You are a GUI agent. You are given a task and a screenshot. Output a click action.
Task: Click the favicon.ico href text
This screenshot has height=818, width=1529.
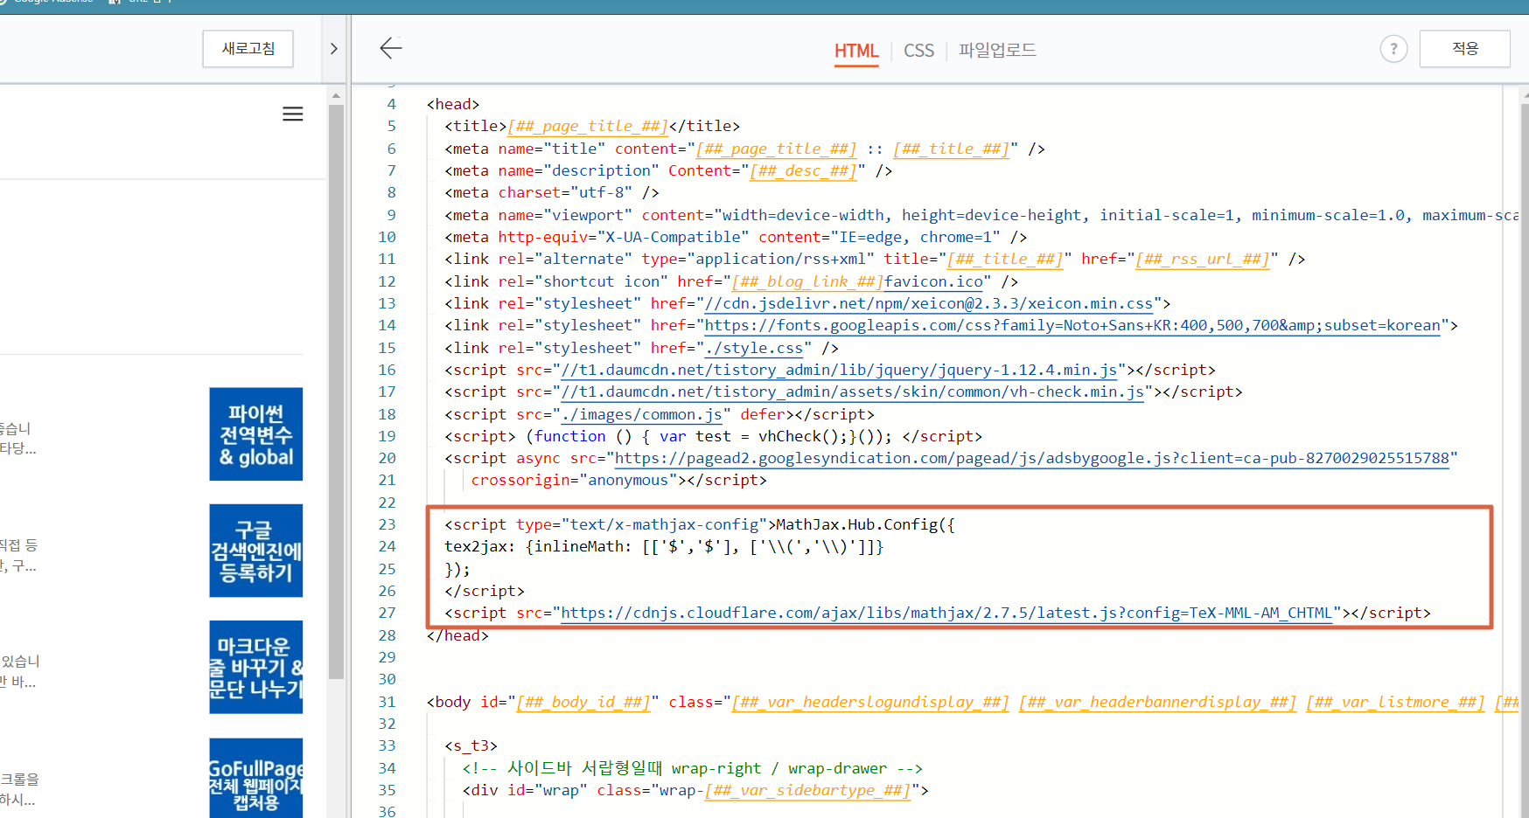coord(933,281)
